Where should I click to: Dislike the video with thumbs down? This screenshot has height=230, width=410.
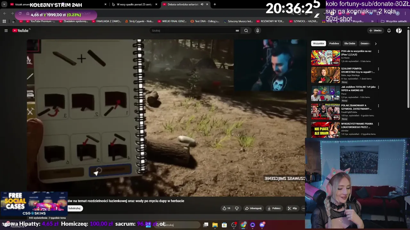(237, 208)
